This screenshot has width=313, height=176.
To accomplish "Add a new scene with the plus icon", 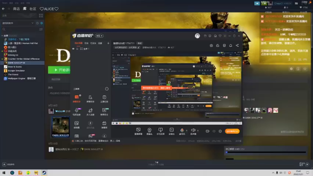I will click(x=108, y=43).
